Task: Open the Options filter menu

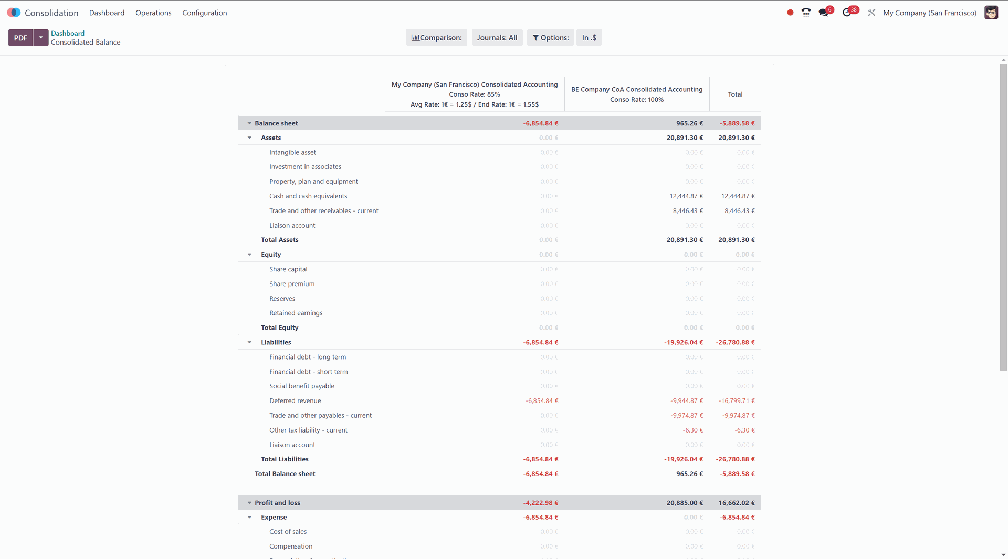Action: (550, 37)
